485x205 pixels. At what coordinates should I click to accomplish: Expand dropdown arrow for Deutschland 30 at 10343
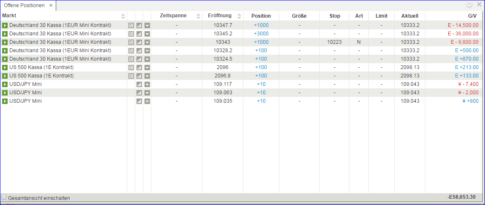(x=147, y=42)
